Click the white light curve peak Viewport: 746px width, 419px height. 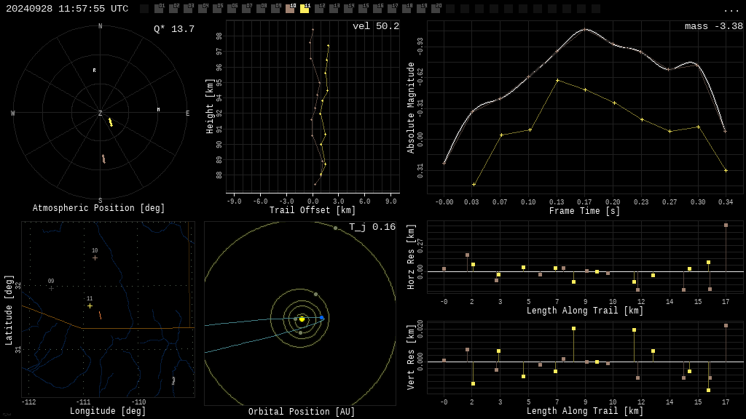coord(585,29)
